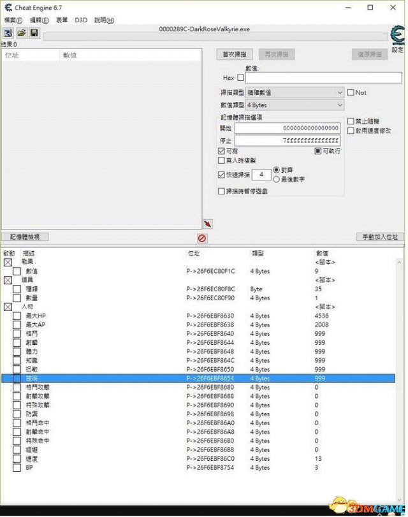Select the highlighted 技術 row
The width and height of the screenshot is (408, 517).
coord(198,378)
